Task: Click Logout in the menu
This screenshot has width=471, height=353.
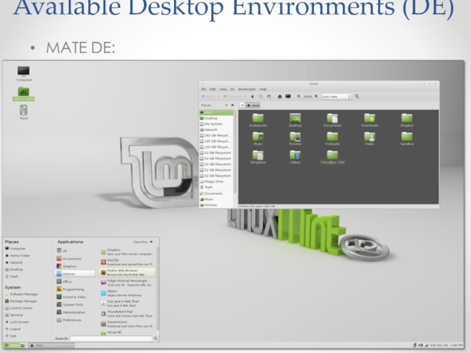Action: click(13, 329)
